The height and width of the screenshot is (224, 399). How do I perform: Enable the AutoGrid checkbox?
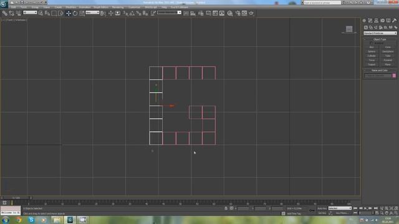tap(372, 43)
